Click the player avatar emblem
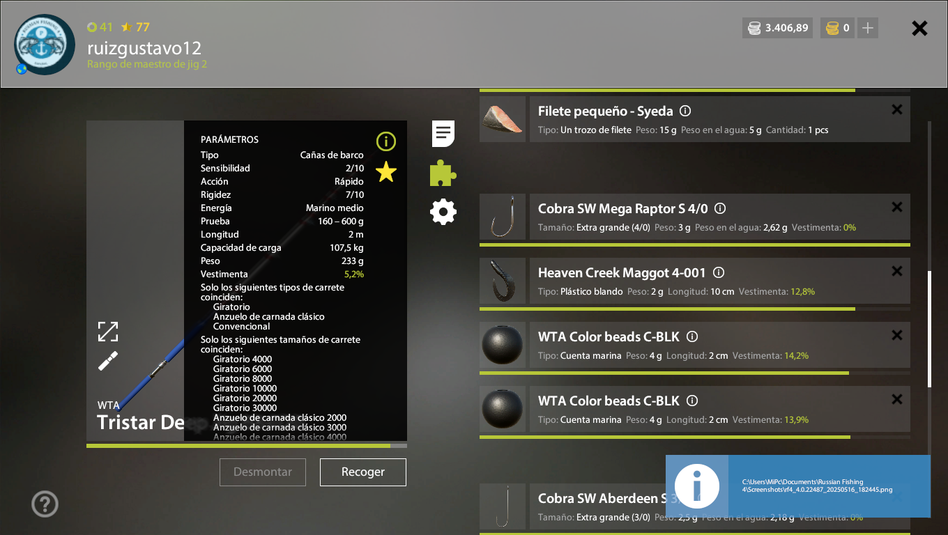The height and width of the screenshot is (535, 948). (45, 45)
